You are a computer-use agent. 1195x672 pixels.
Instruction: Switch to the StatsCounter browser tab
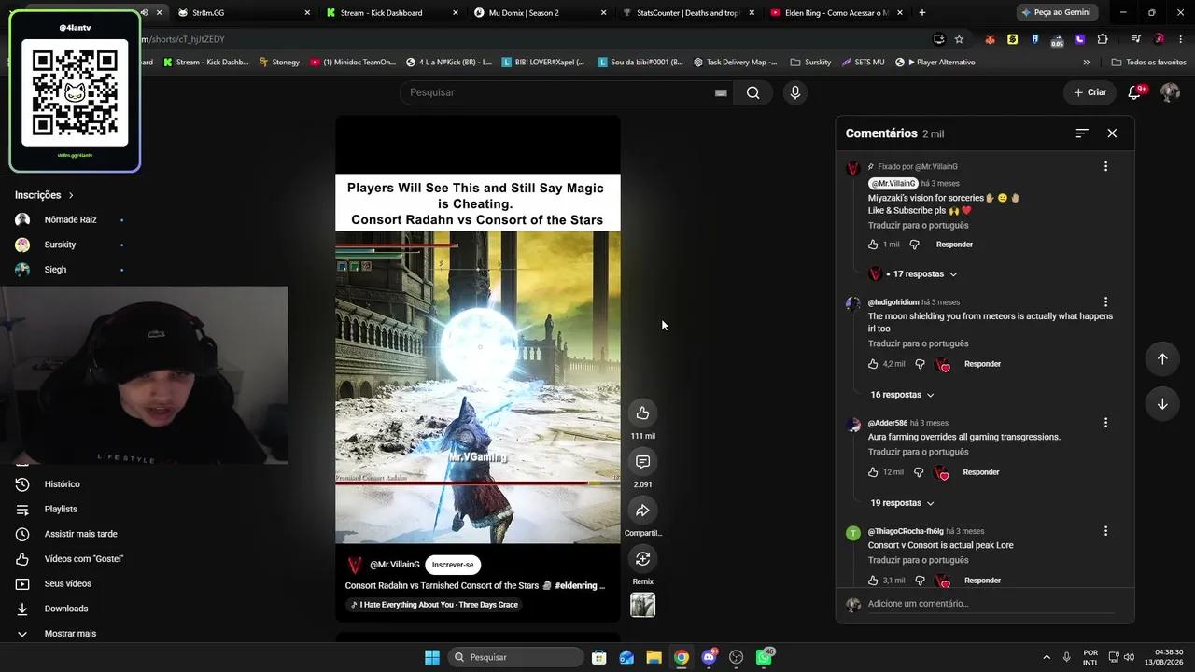[x=688, y=13]
